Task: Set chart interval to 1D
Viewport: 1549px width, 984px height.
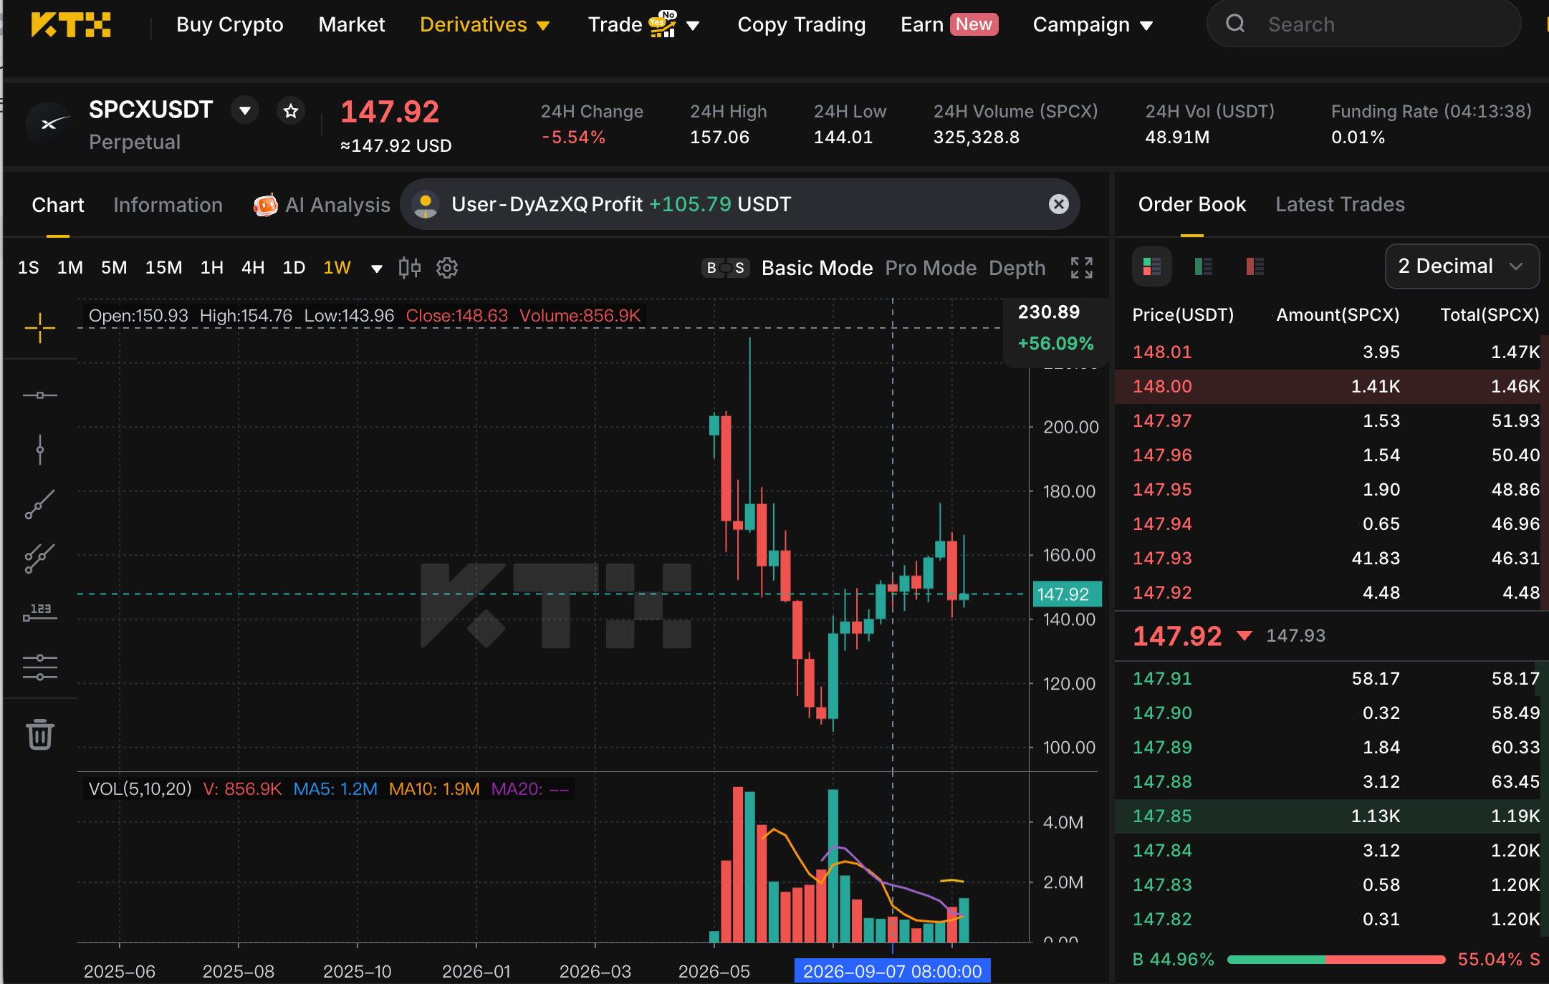Action: point(294,268)
